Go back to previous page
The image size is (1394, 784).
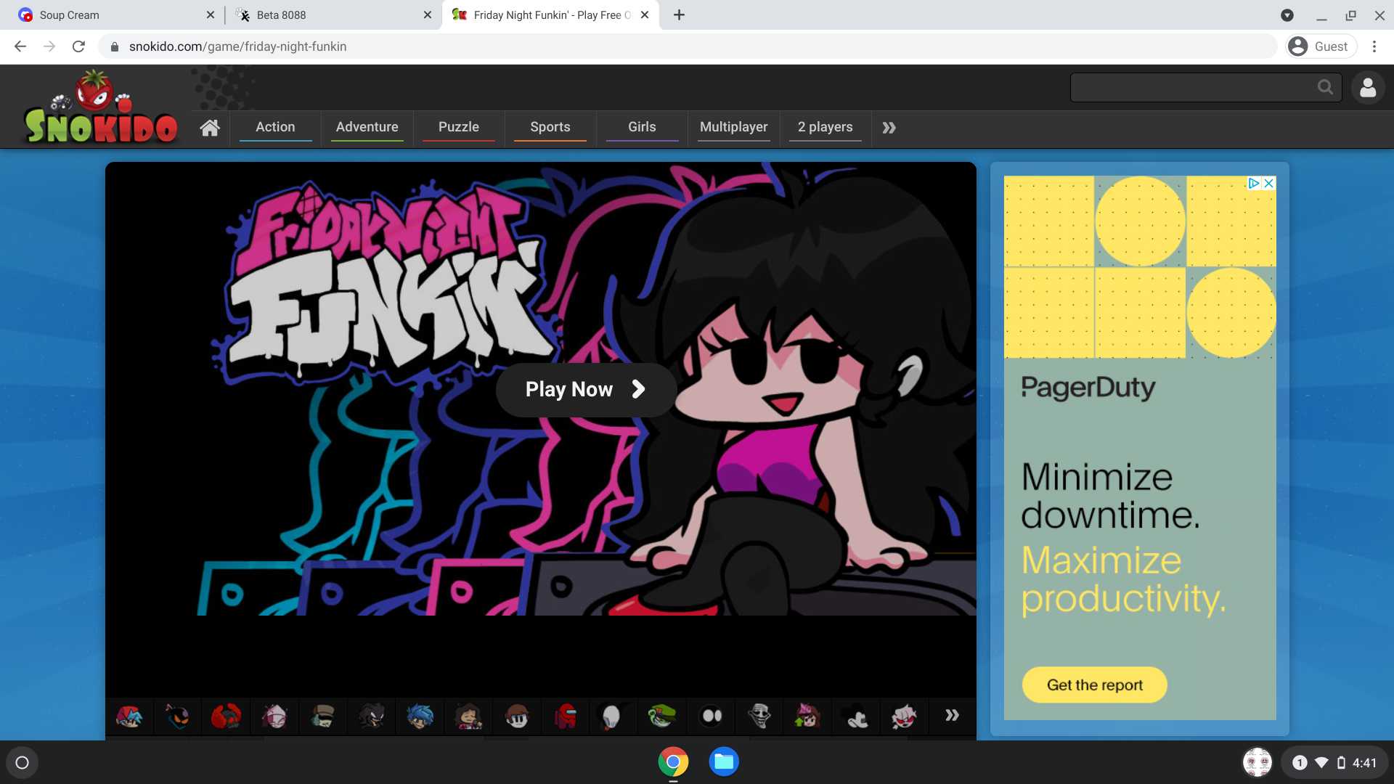point(20,46)
